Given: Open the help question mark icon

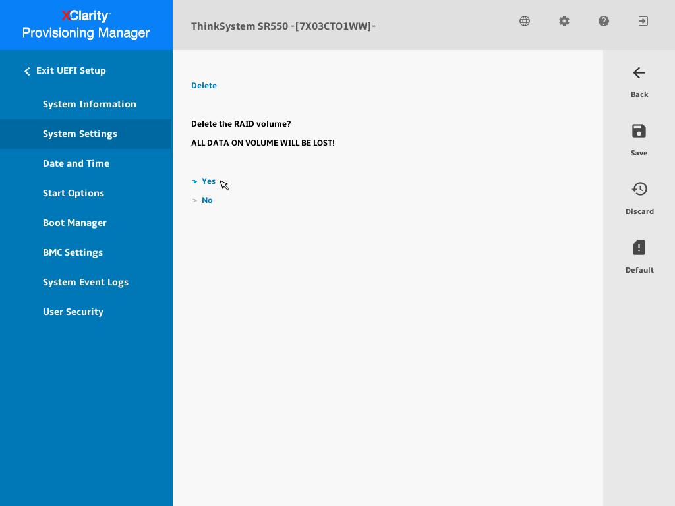Looking at the screenshot, I should [604, 21].
